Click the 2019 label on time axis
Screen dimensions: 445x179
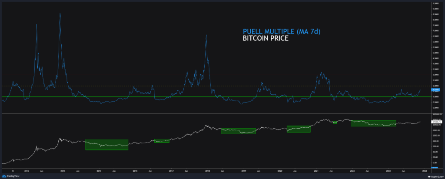[243, 171]
